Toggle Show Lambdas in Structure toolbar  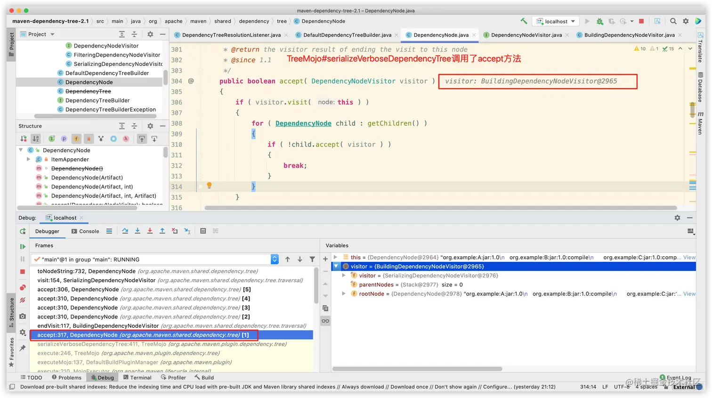126,138
